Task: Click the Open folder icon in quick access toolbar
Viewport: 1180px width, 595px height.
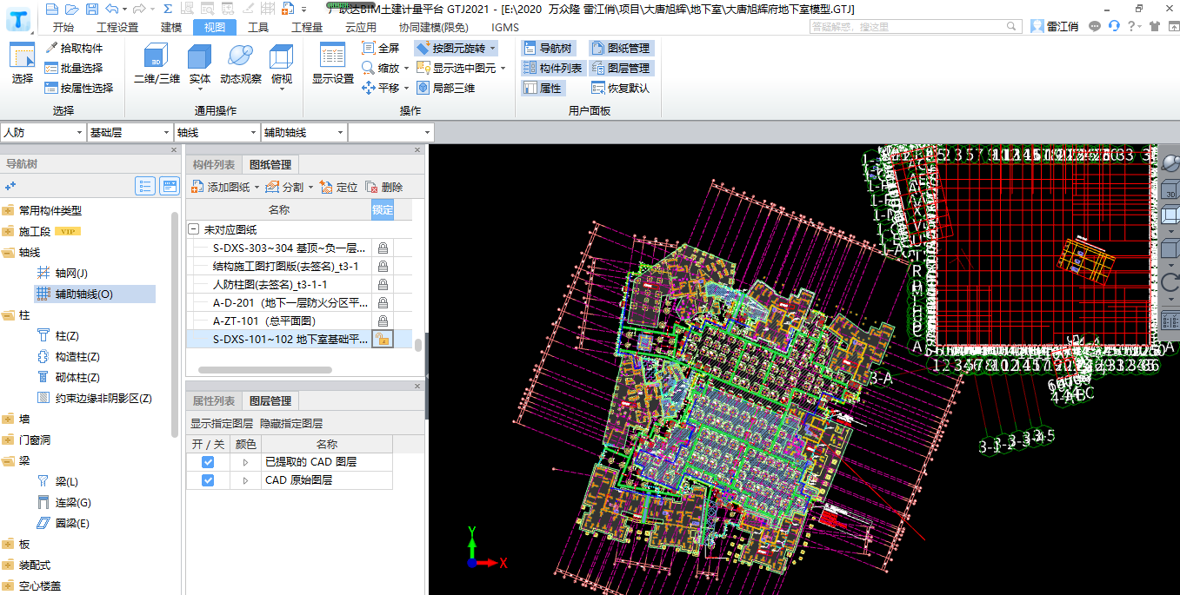Action: [x=72, y=9]
